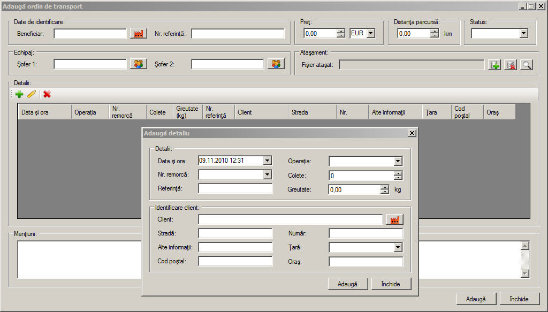Expand the Status dropdown

(523, 34)
